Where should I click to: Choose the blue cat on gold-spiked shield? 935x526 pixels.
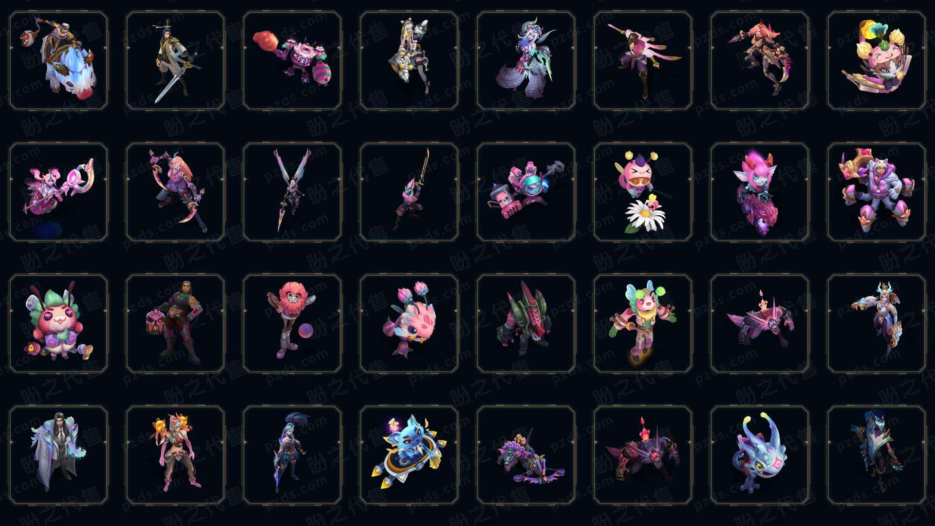pyautogui.click(x=409, y=455)
